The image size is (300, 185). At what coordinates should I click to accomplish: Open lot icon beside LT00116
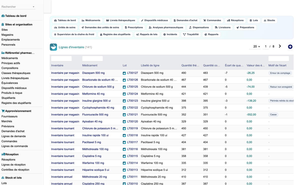(x=124, y=149)
